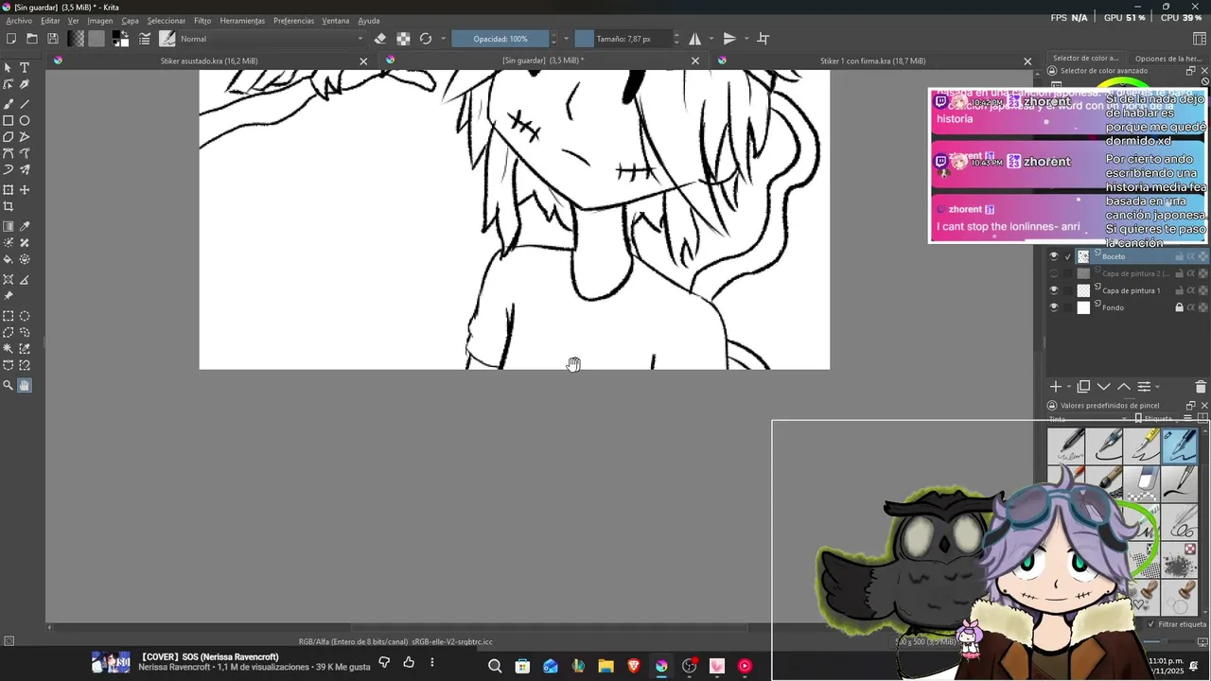Move layer up with chevron icon
The width and height of the screenshot is (1211, 681).
click(1124, 387)
